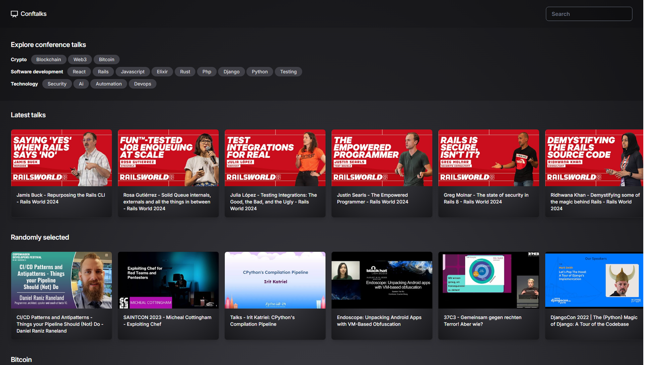This screenshot has width=649, height=365.
Task: Open Ridhwana Khan Demystifying magic title
Action: tap(595, 202)
